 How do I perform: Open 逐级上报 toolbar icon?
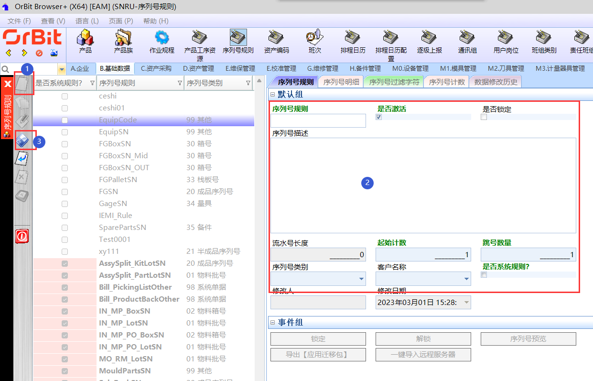point(429,42)
